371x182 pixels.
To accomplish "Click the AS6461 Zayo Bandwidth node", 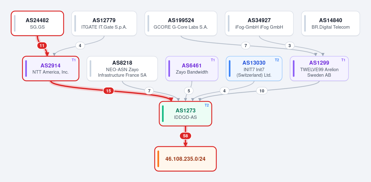I will click(192, 69).
